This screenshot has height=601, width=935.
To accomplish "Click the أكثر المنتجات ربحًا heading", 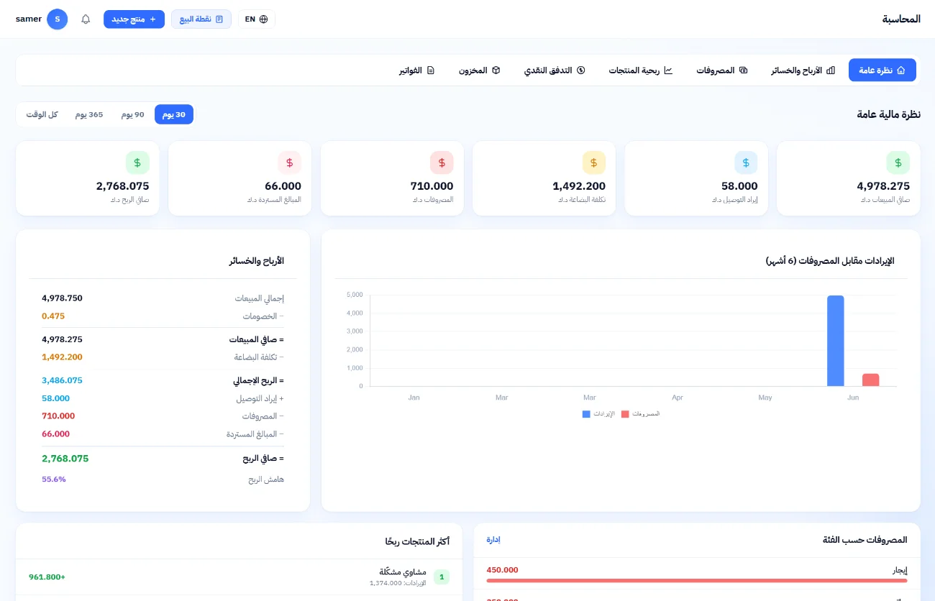I will coord(417,541).
